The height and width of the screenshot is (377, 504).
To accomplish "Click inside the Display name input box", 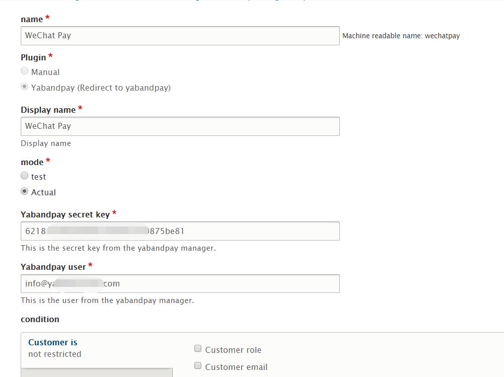I will tap(180, 126).
